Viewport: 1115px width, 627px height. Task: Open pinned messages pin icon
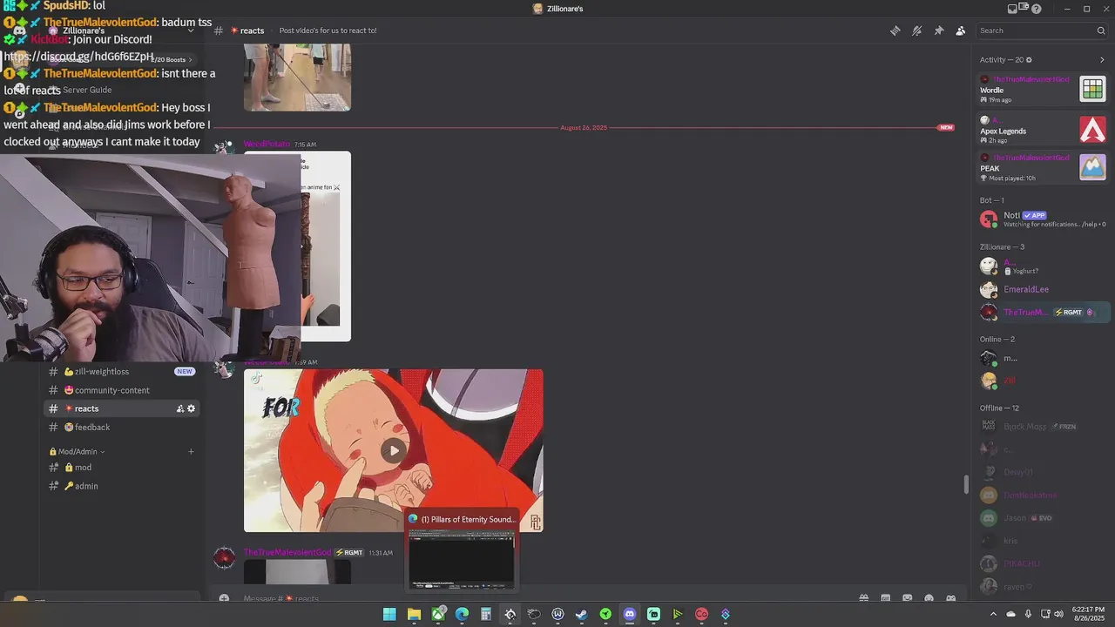click(938, 30)
